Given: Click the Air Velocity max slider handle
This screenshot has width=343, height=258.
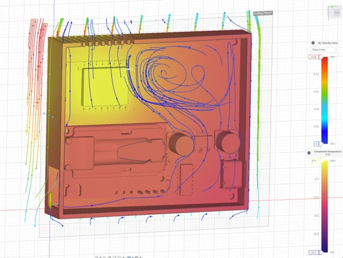Looking at the screenshot, I should click(x=321, y=57).
